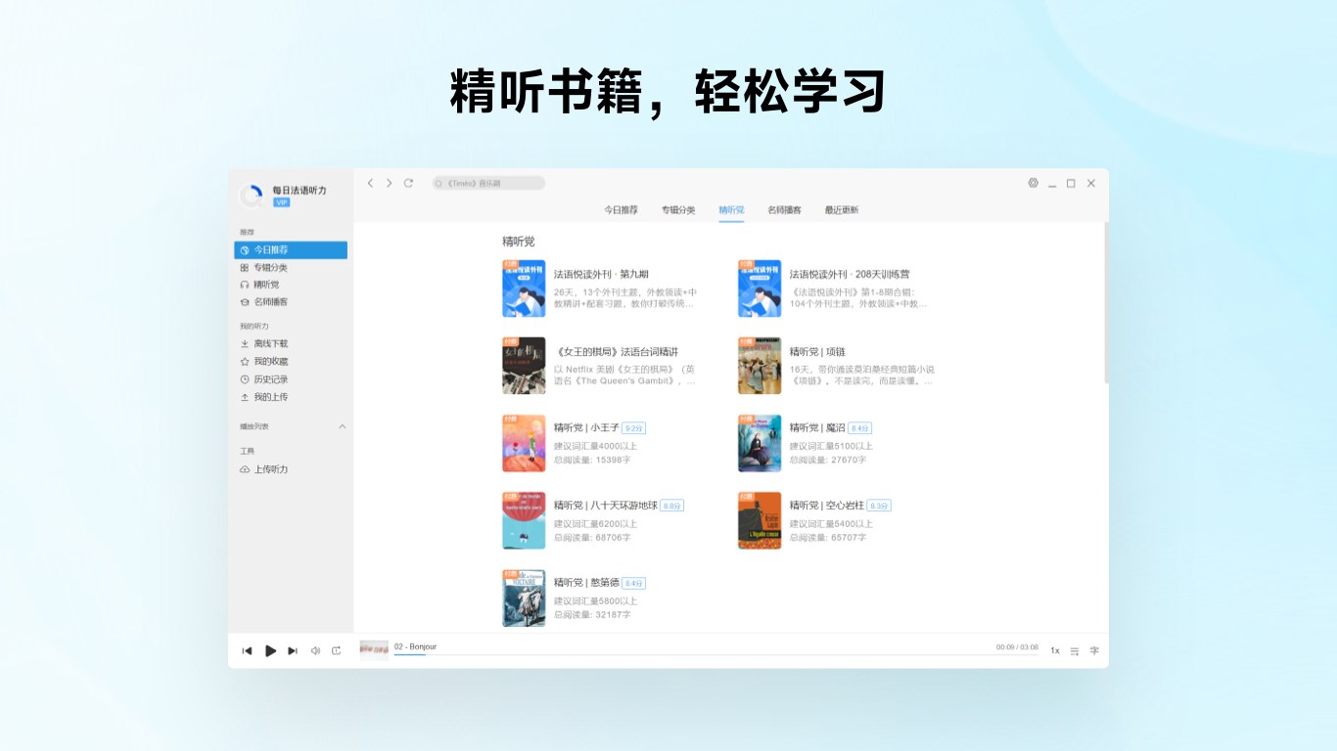
Task: Toggle the repeat mode icon
Action: coord(337,650)
